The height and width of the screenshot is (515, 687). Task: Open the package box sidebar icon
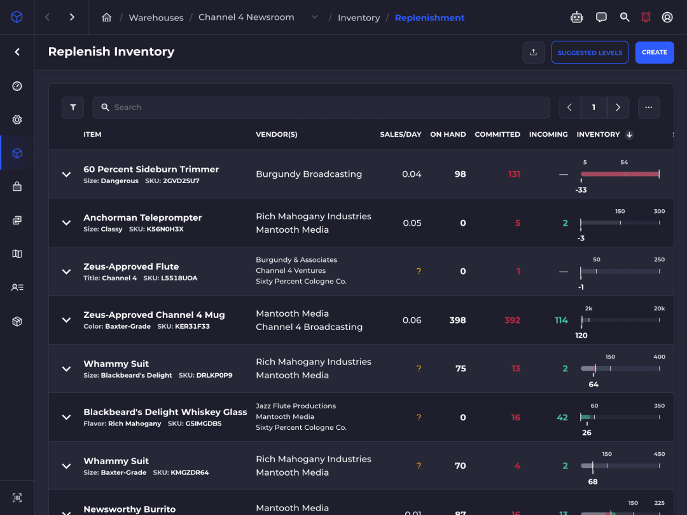[17, 321]
